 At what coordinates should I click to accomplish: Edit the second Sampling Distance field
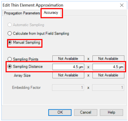point(108,67)
